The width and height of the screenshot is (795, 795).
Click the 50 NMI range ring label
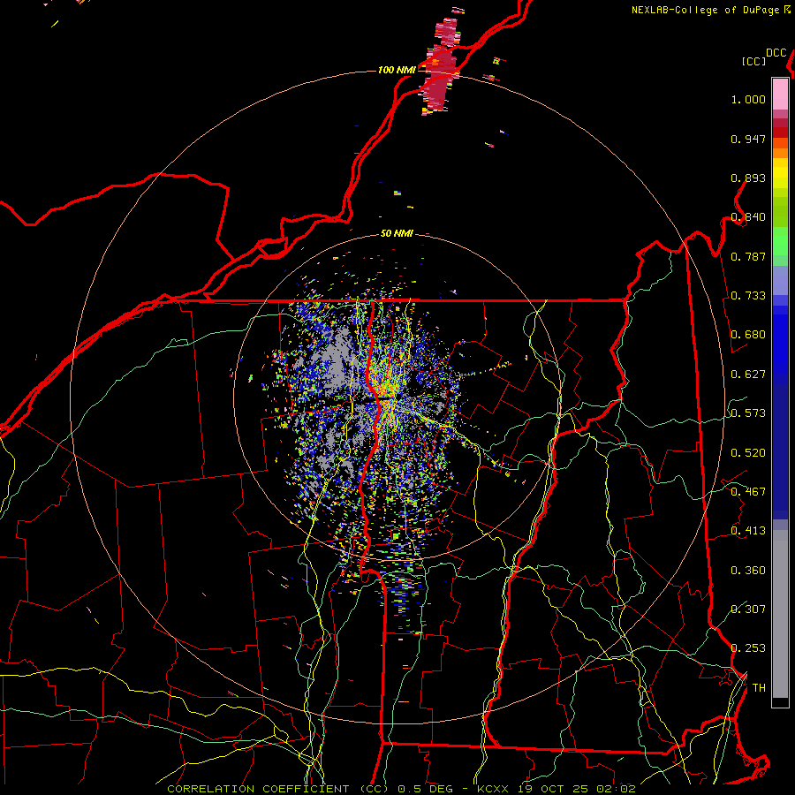coord(397,233)
